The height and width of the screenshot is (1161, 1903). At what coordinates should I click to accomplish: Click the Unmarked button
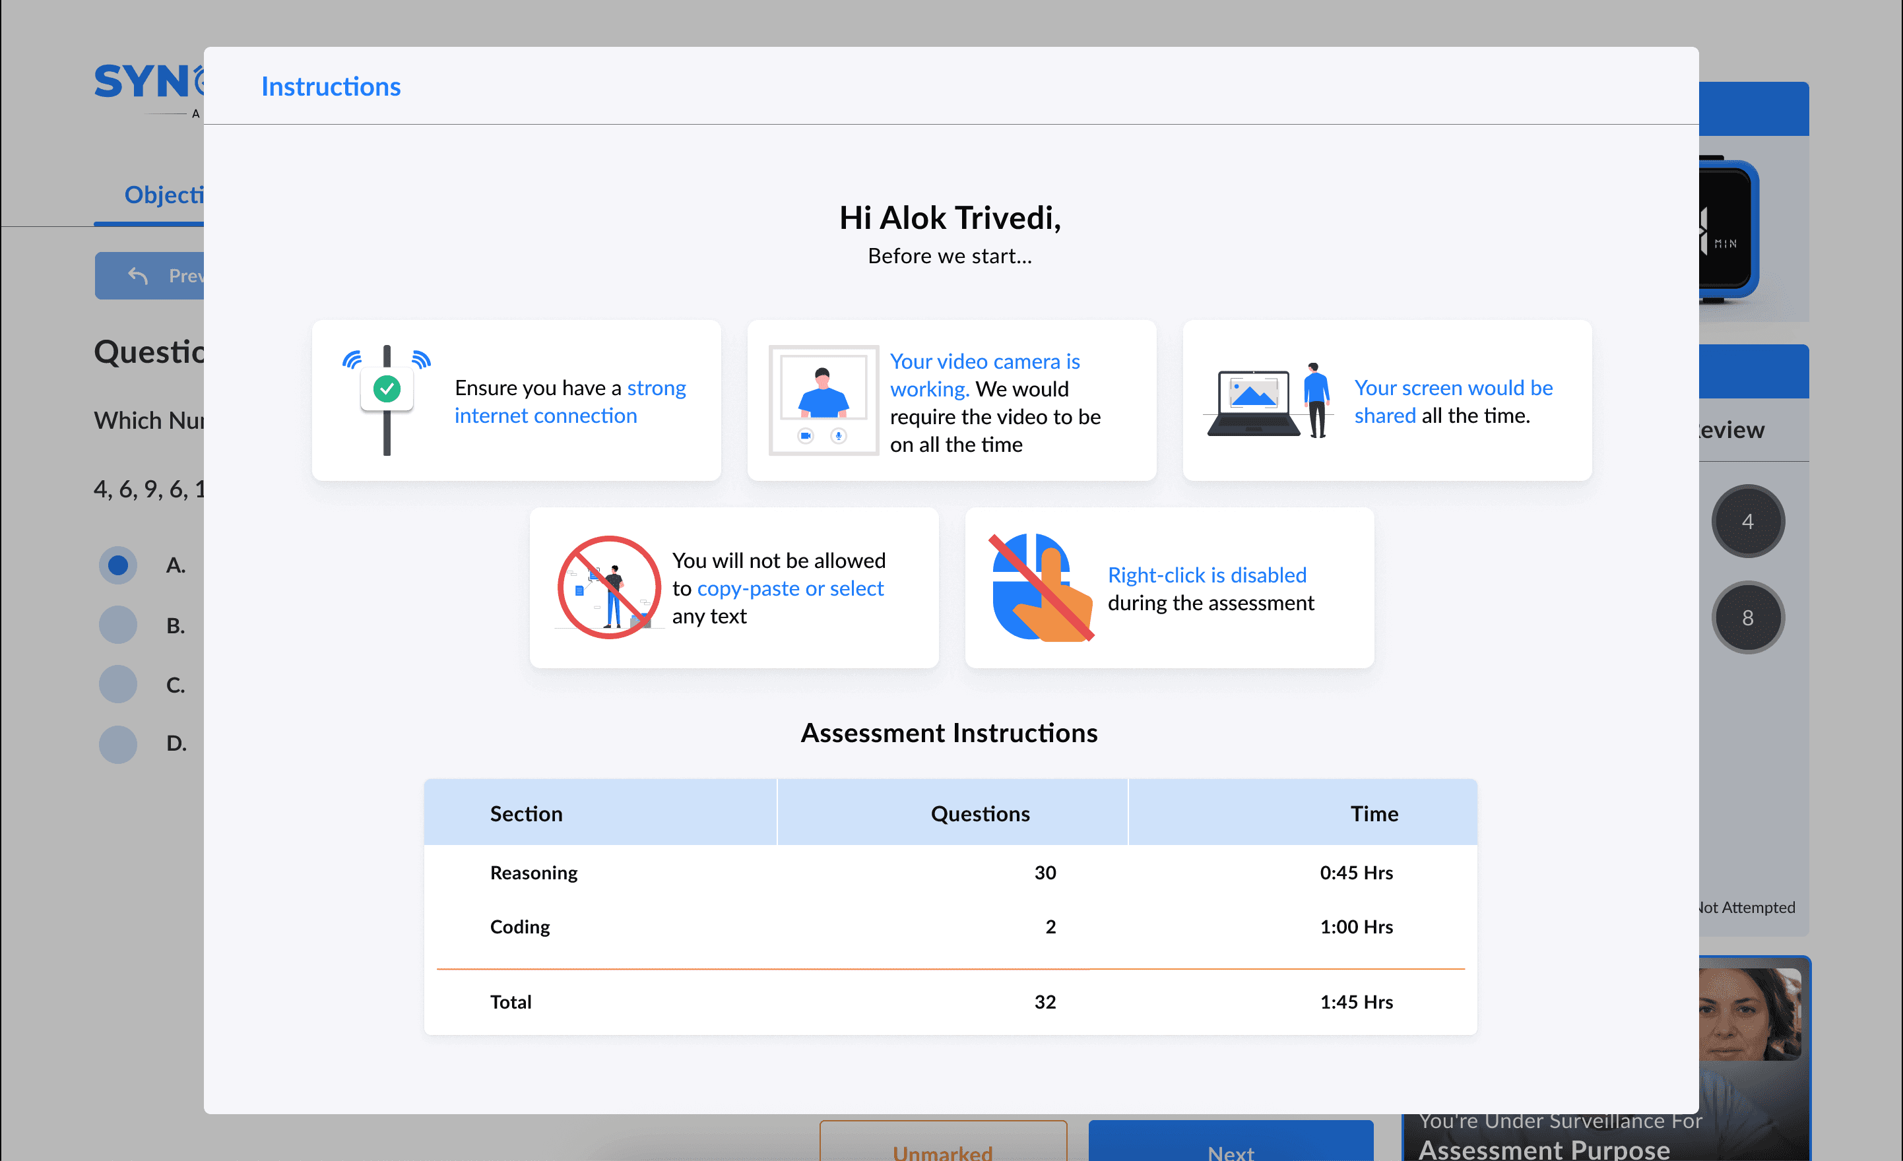point(942,1147)
